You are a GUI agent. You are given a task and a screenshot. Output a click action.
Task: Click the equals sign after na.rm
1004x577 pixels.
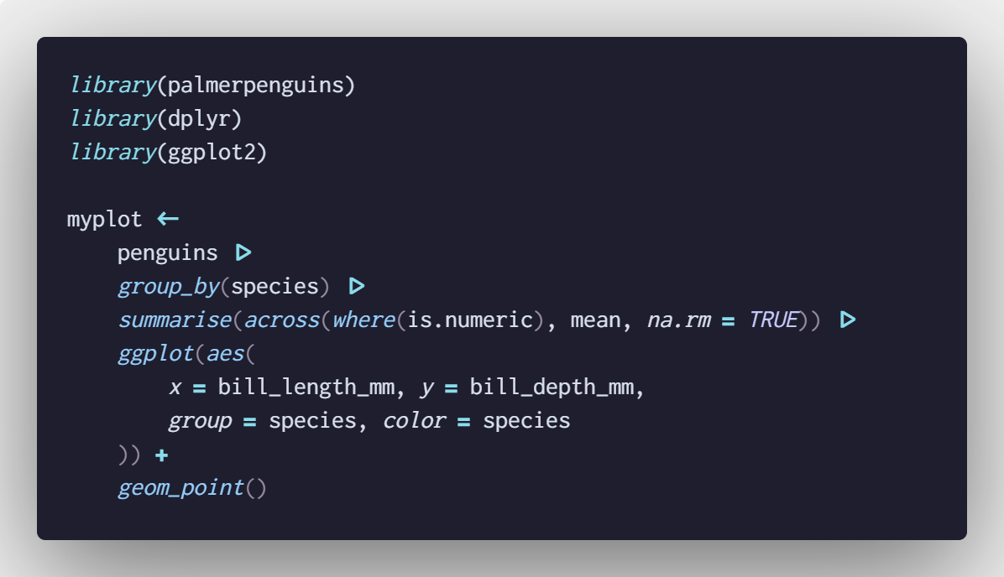(728, 320)
